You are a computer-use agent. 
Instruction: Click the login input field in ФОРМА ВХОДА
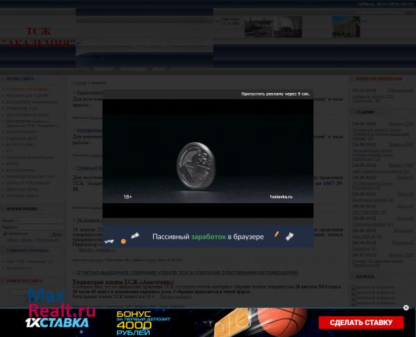(x=41, y=221)
